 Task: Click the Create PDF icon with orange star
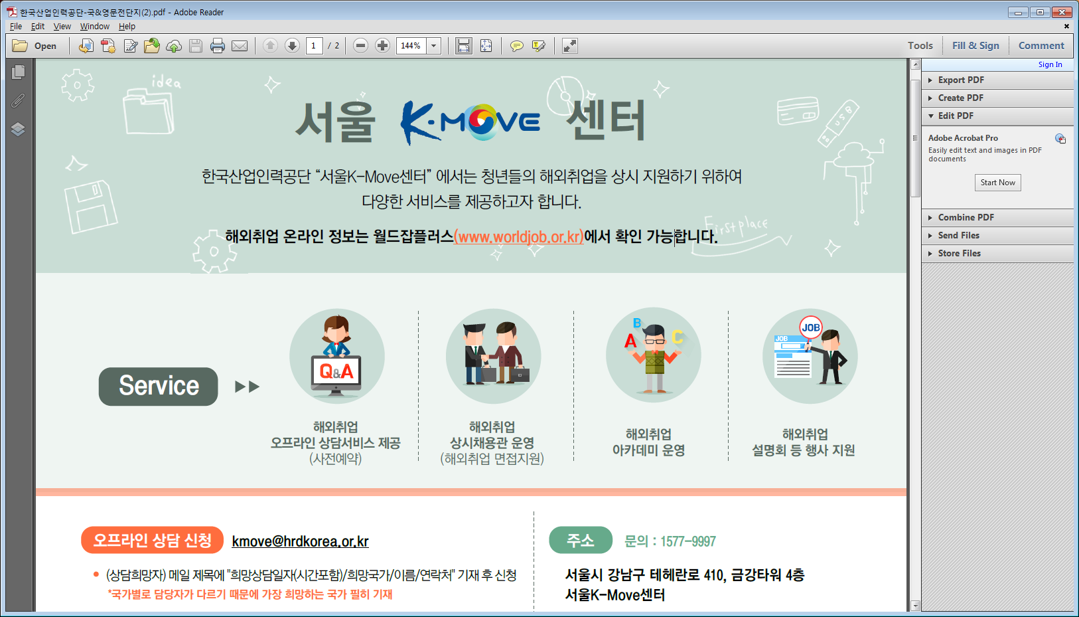coord(108,46)
